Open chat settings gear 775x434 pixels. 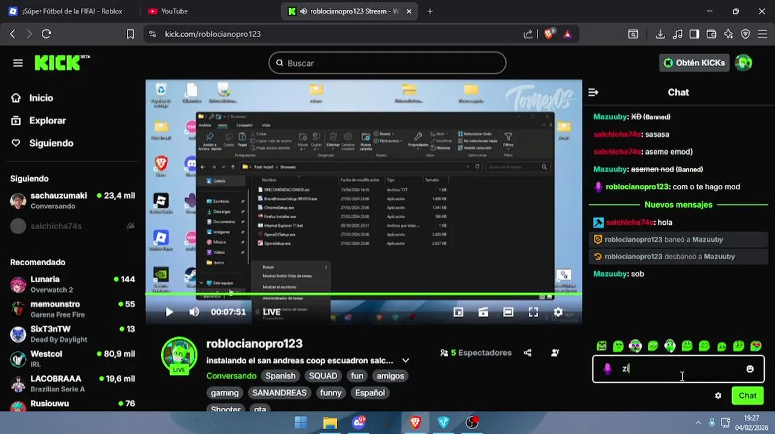coord(718,395)
